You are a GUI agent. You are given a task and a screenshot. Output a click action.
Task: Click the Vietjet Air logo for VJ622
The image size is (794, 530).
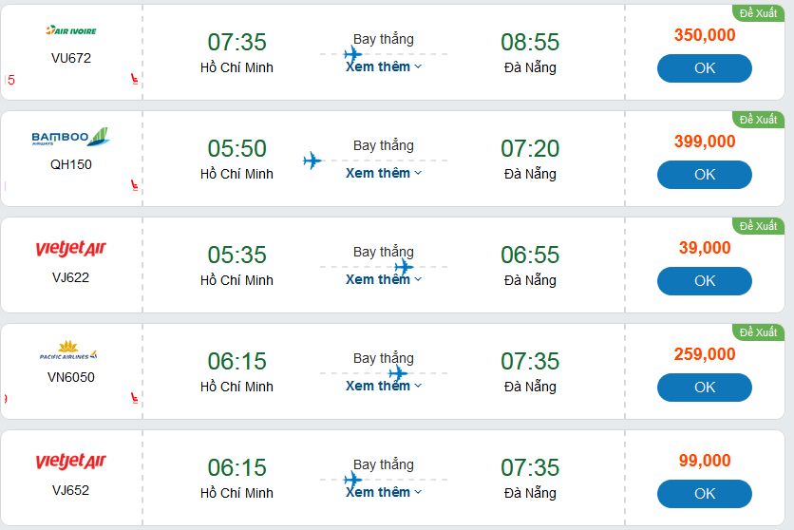point(71,249)
